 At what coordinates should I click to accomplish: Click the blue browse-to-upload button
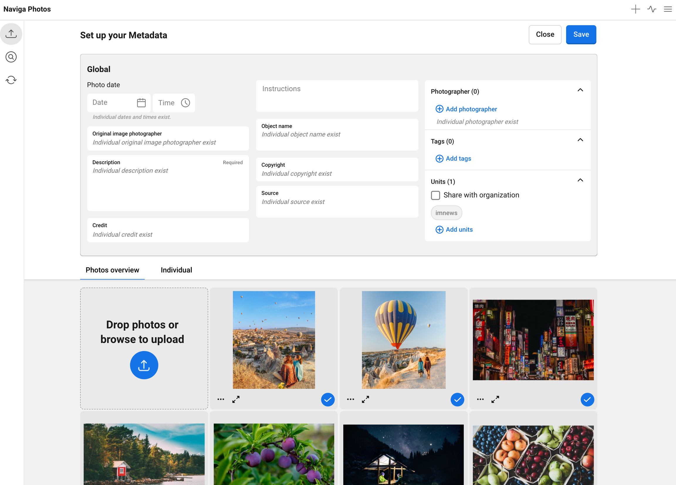click(144, 365)
